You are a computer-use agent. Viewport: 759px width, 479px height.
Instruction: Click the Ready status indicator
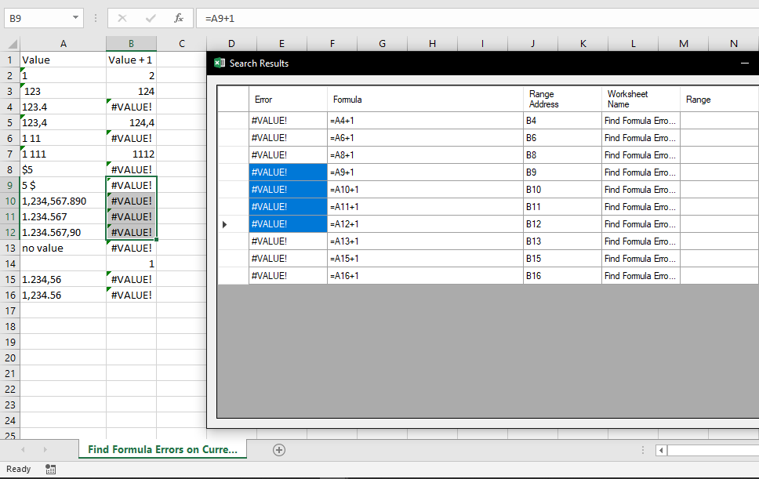click(17, 469)
